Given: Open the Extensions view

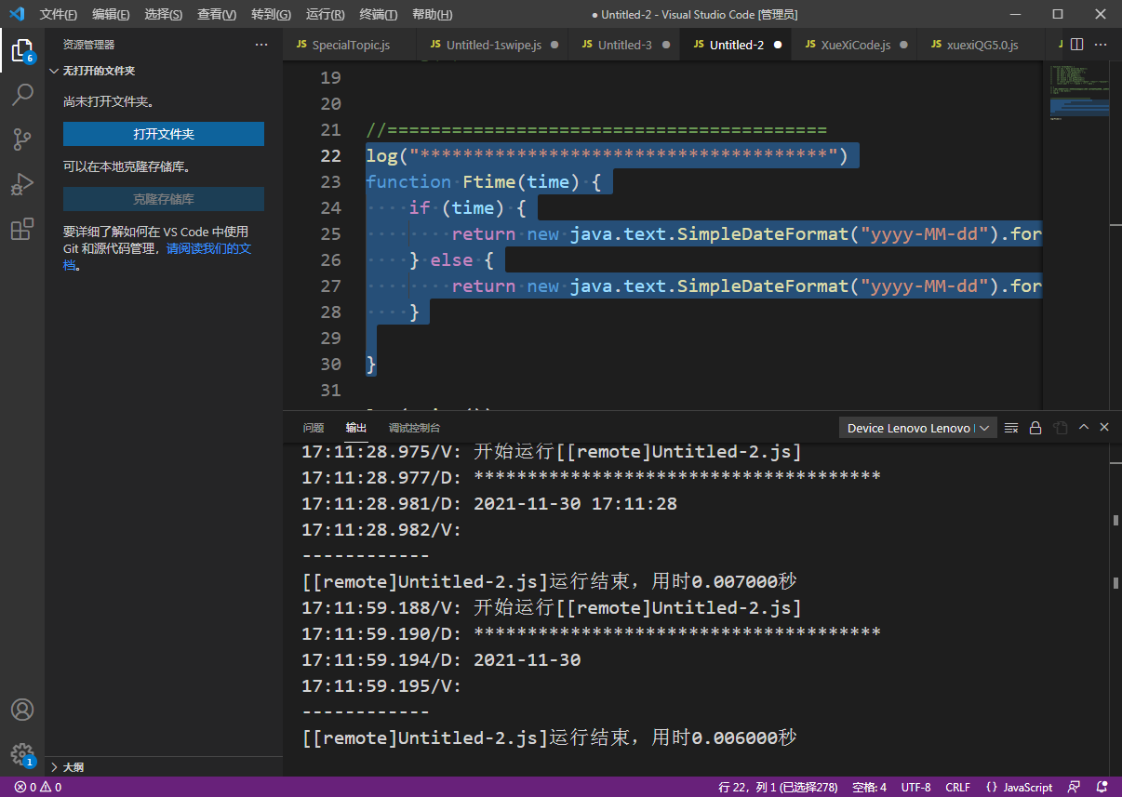Looking at the screenshot, I should (x=23, y=229).
